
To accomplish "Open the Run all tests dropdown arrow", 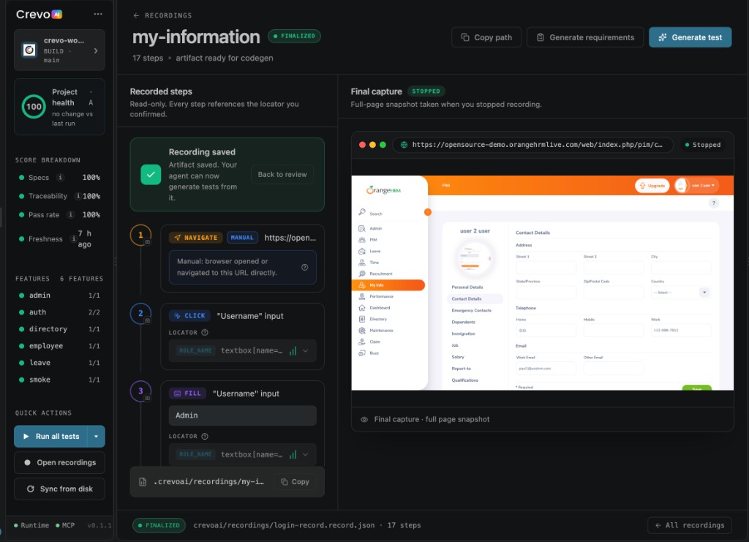I will (x=96, y=437).
